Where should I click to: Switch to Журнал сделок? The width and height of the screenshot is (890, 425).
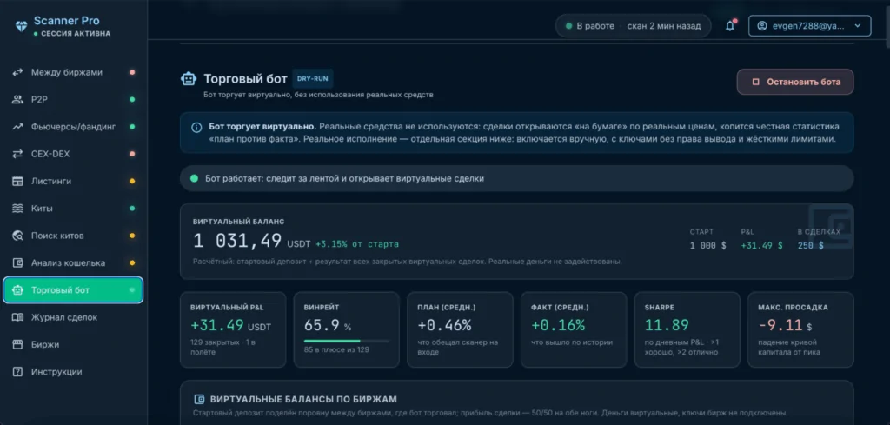[73, 317]
